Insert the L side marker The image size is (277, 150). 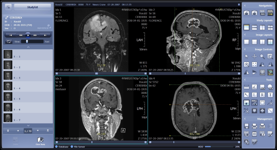pos(254,95)
